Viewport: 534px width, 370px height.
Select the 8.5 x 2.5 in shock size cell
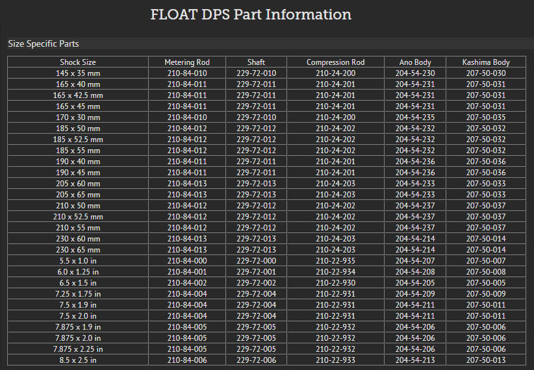(x=78, y=360)
